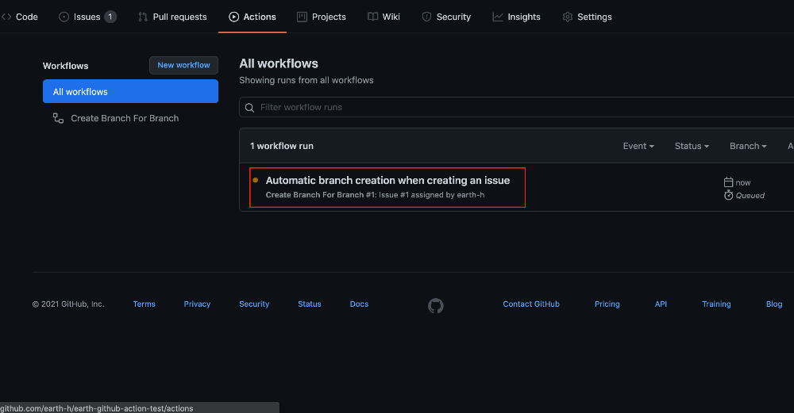Image resolution: width=794 pixels, height=413 pixels.
Task: Open the Issues tab
Action: click(x=87, y=17)
